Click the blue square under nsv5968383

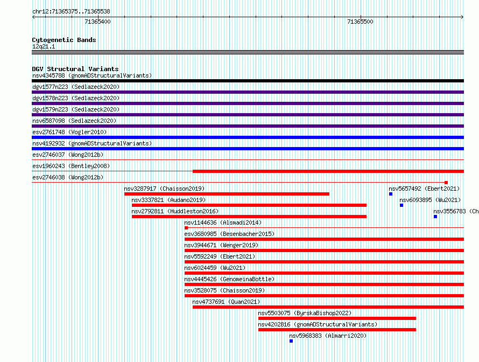[291, 341]
